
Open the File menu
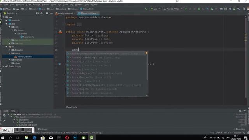click(1, 5)
